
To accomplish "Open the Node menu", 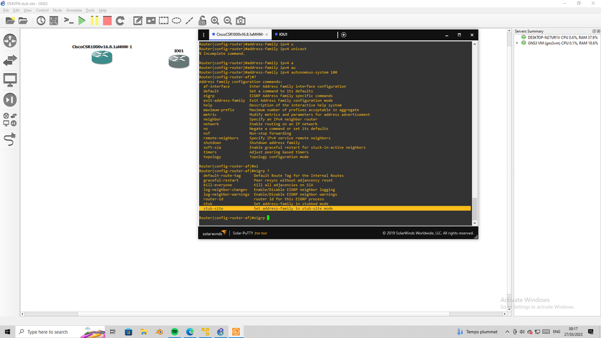I will pyautogui.click(x=57, y=10).
